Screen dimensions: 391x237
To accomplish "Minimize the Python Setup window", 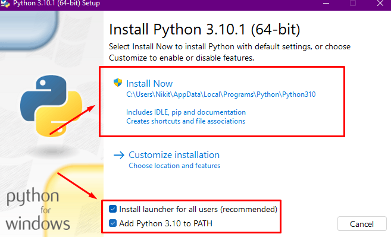I will [x=326, y=4].
